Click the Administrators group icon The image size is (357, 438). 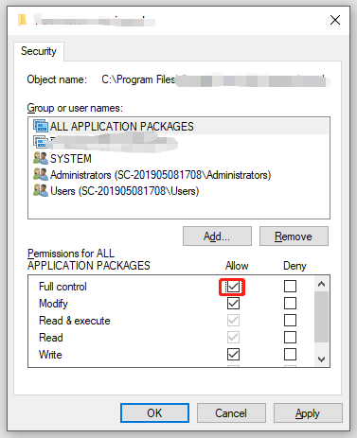pos(41,174)
